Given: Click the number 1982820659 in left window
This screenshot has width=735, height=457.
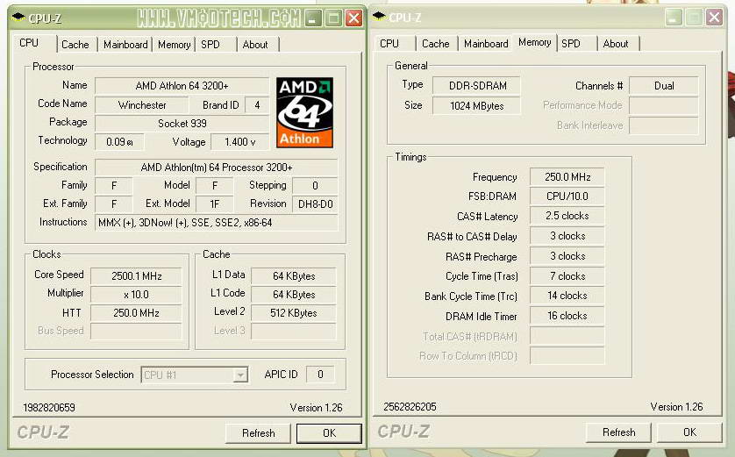Looking at the screenshot, I should [49, 407].
